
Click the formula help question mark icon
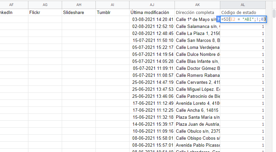tap(218, 19)
